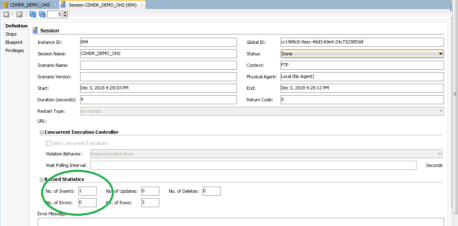
Task: Open the Steps side tab
Action: (11, 34)
